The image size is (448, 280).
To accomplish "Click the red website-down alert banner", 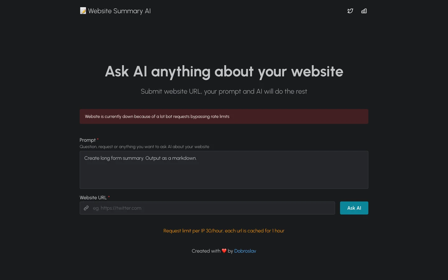I will point(224,116).
